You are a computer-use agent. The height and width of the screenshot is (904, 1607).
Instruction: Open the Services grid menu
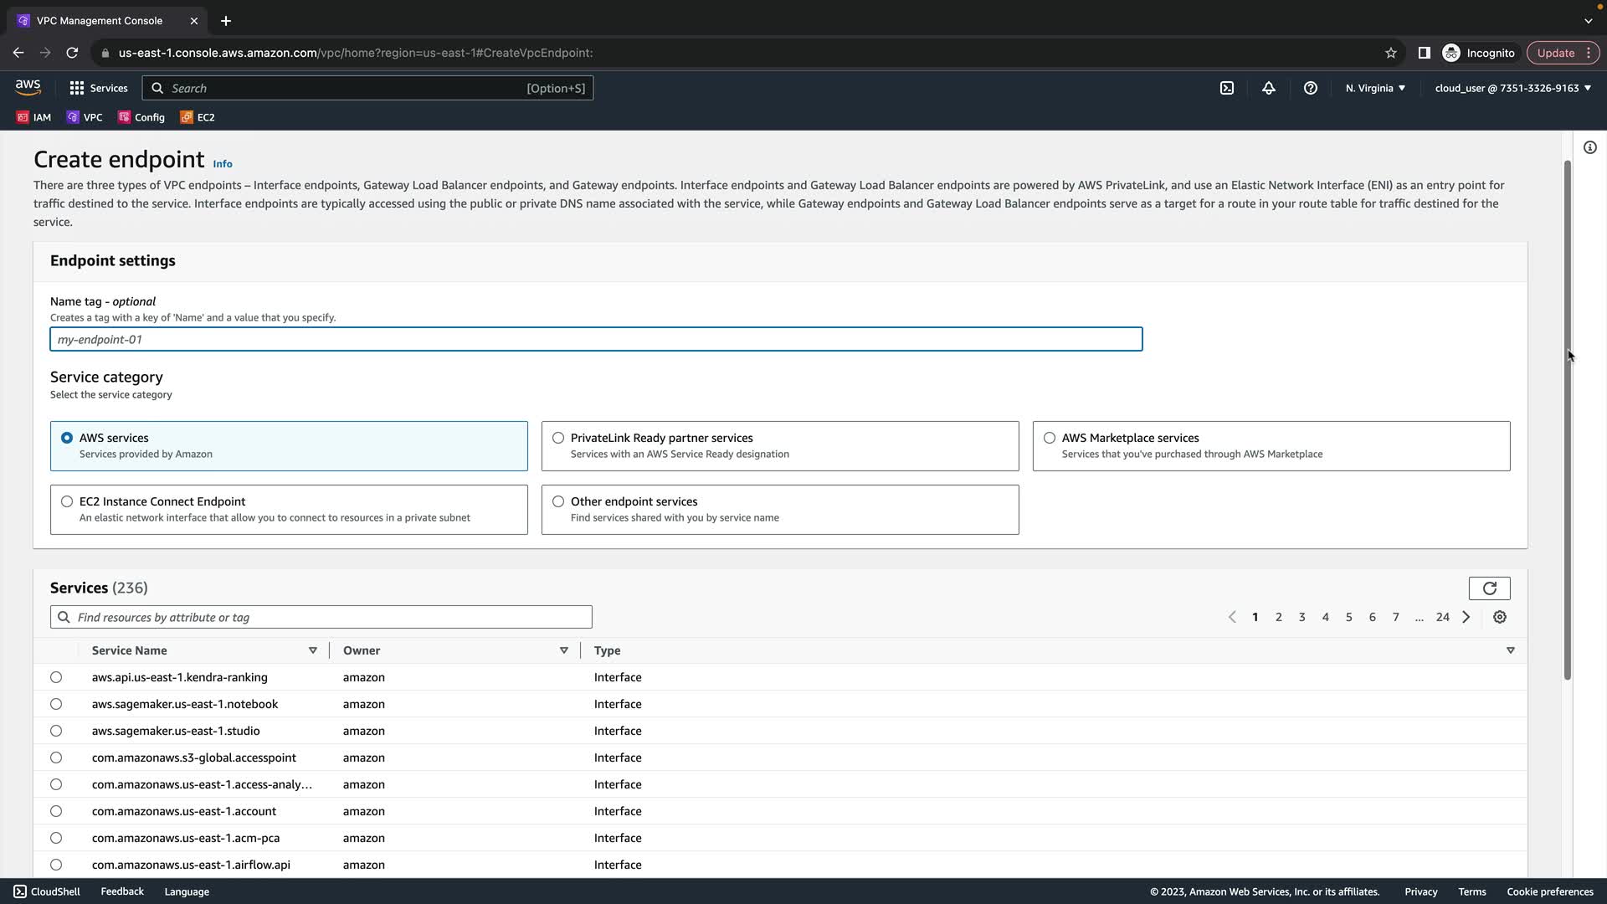98,88
